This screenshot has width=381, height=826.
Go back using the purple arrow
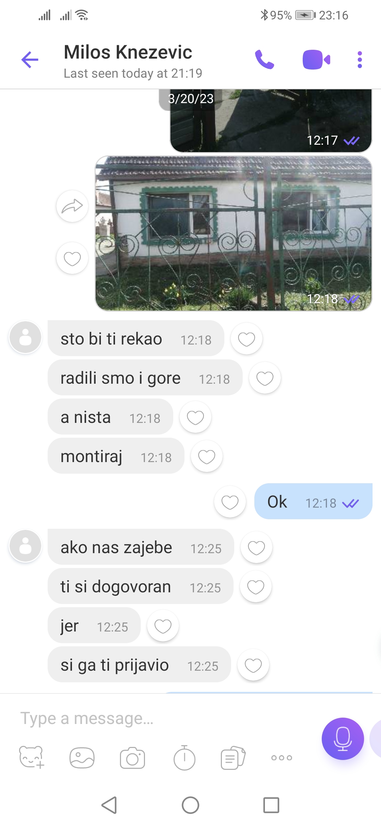30,60
